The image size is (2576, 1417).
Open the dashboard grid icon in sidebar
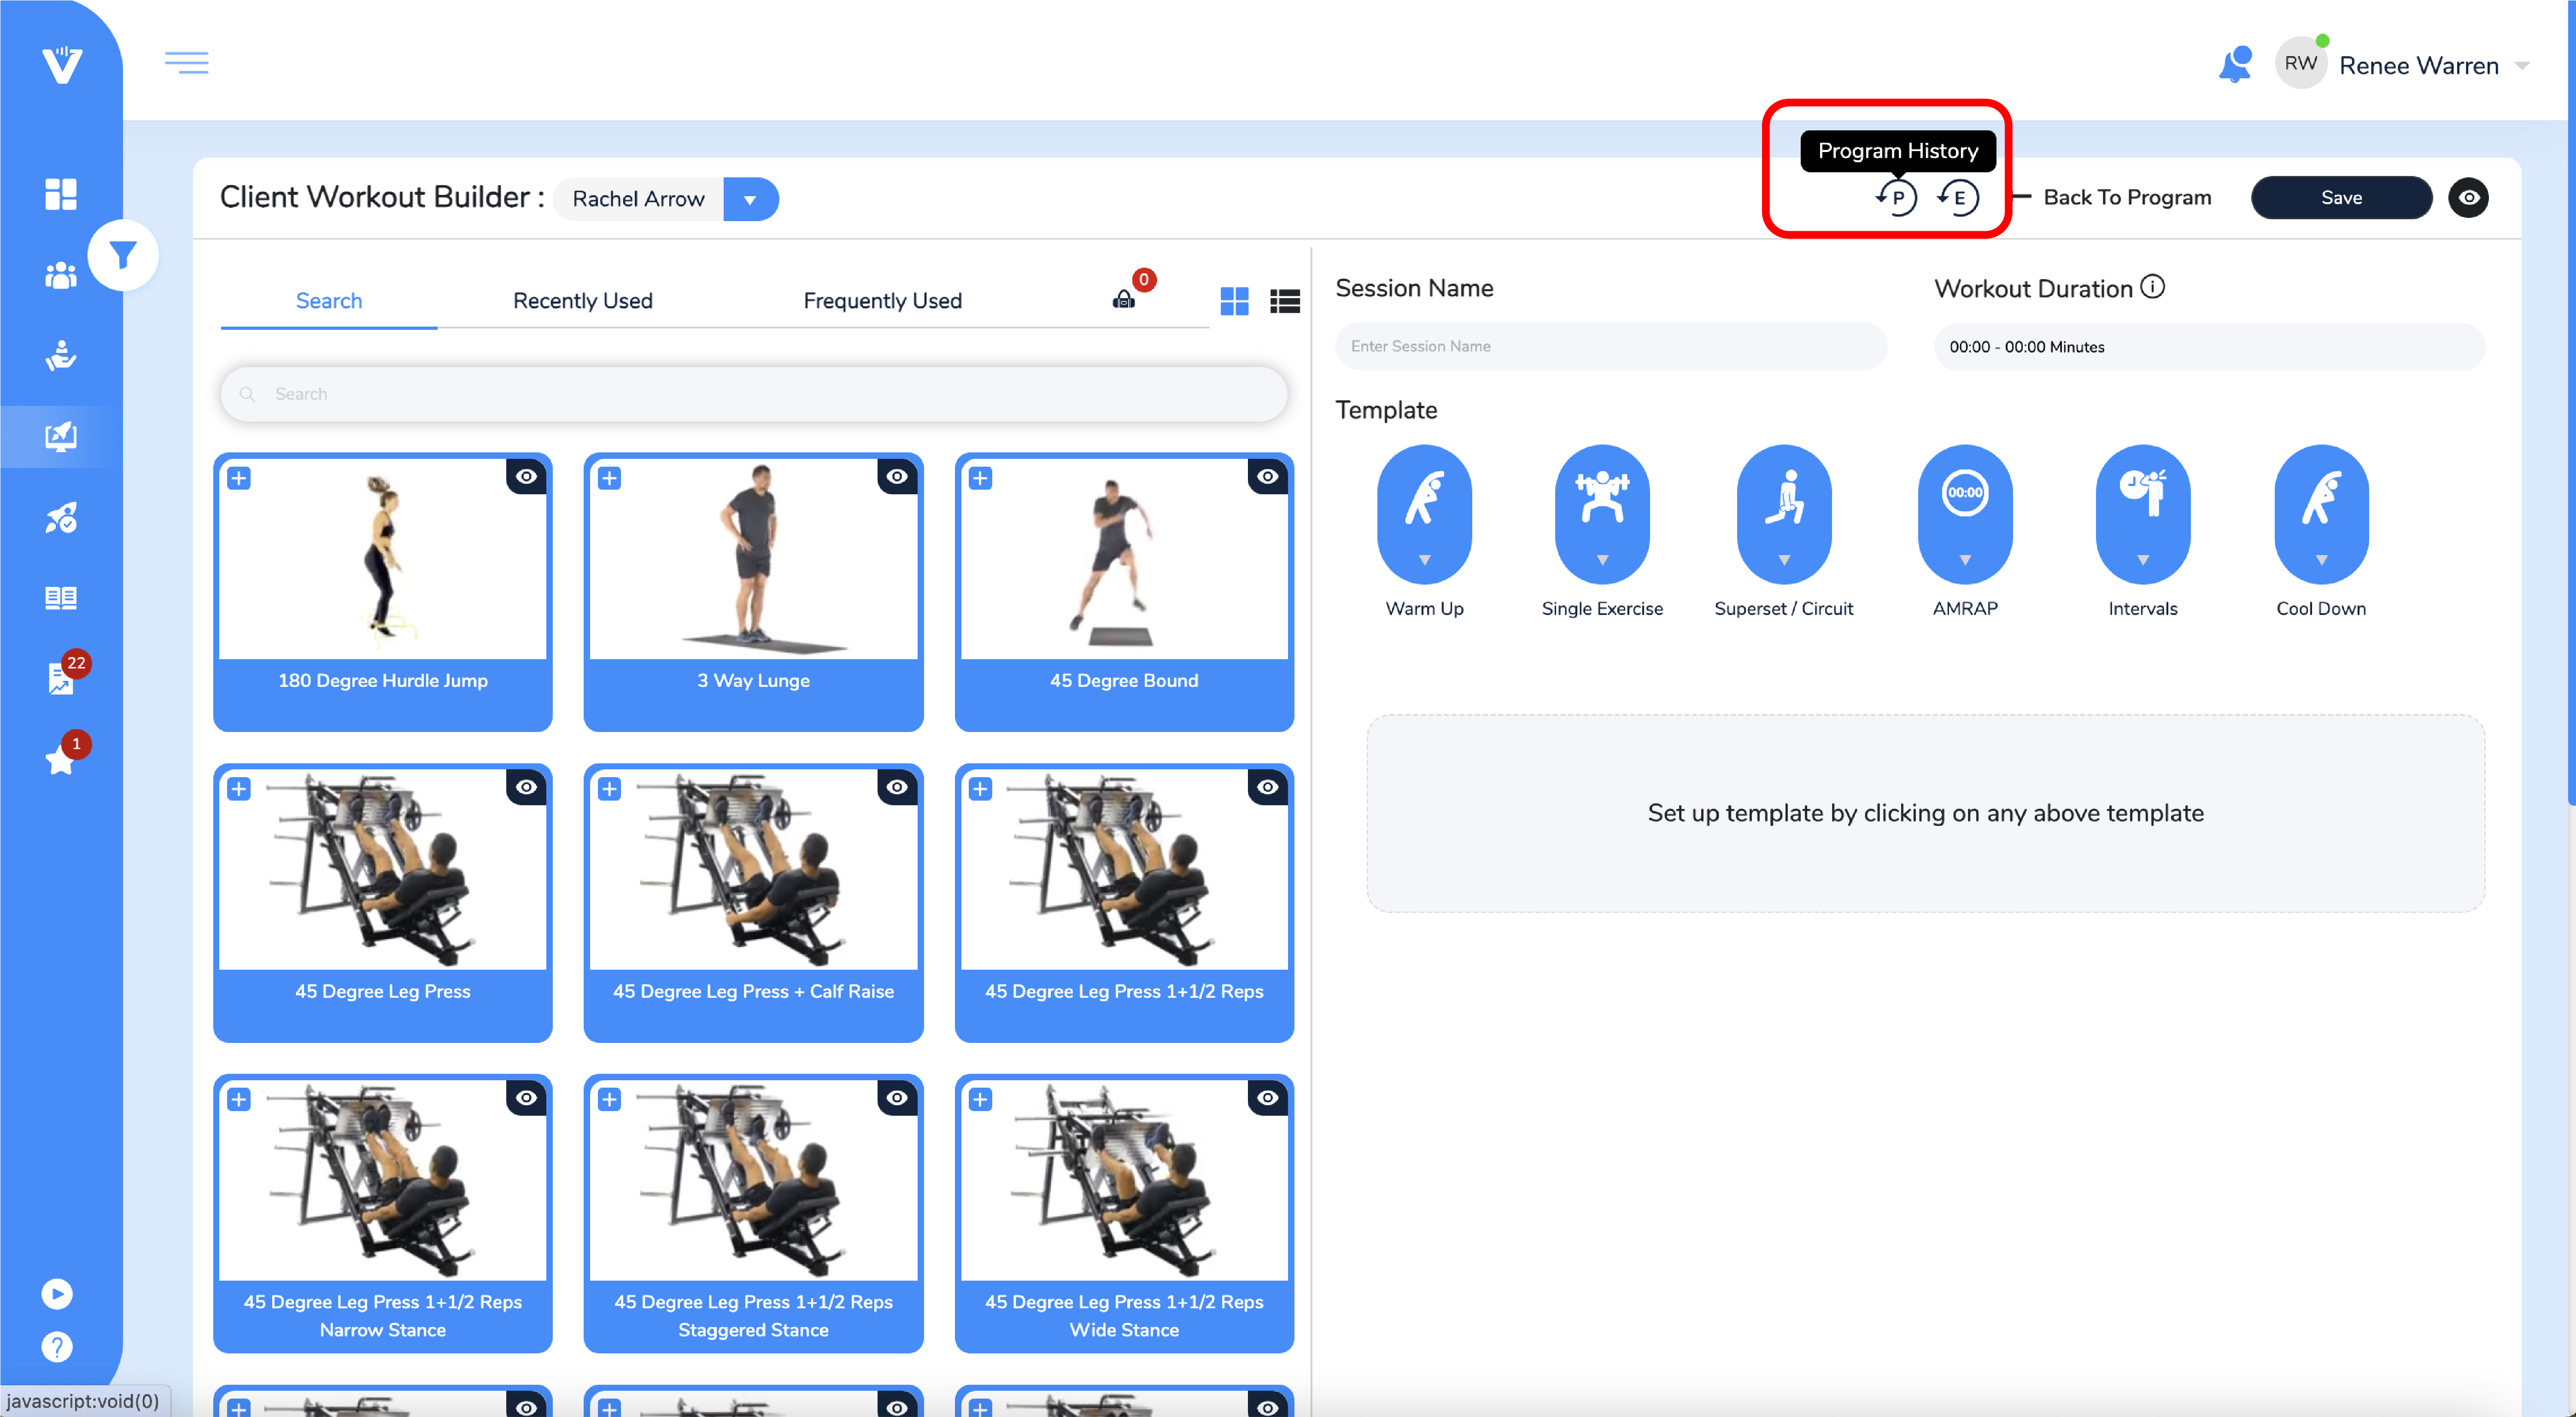[x=61, y=194]
